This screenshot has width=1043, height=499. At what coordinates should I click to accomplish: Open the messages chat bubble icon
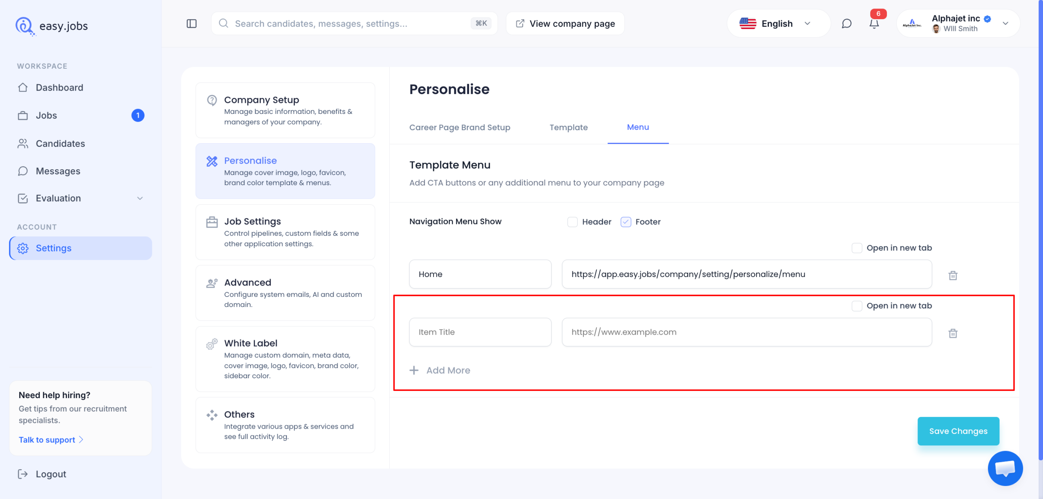point(847,24)
